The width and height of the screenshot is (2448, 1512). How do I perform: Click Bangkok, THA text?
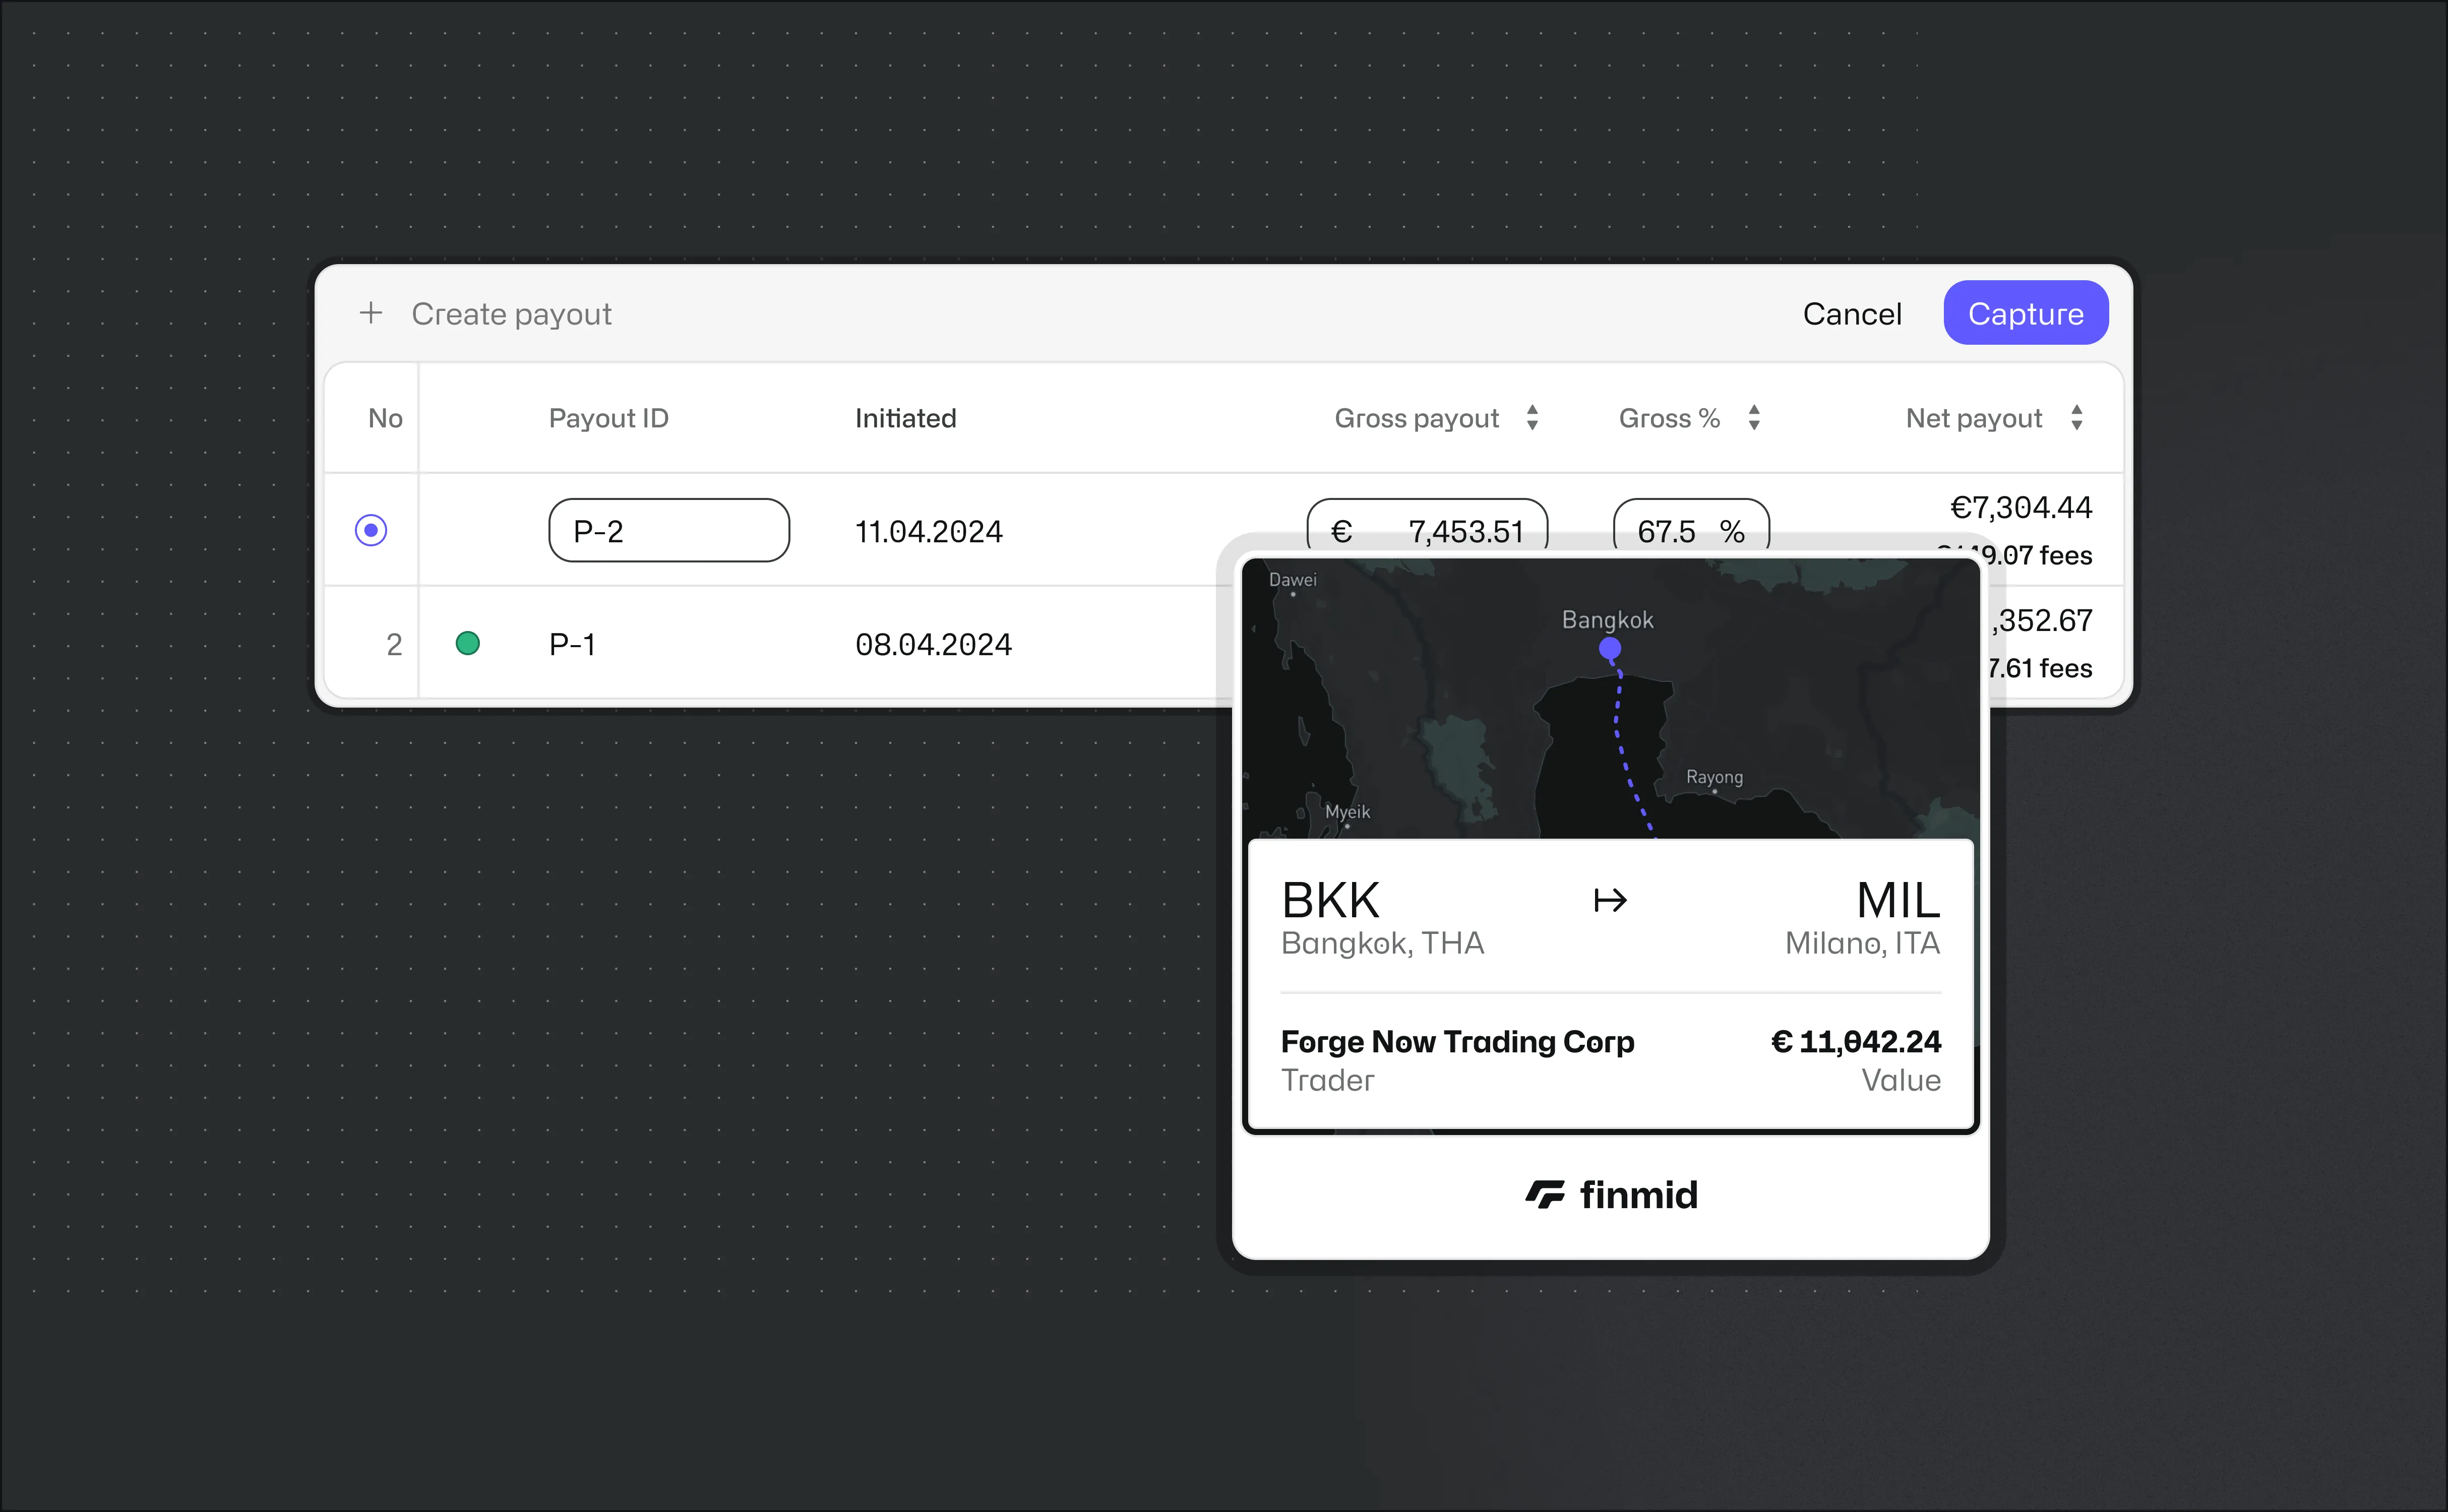(x=1382, y=943)
